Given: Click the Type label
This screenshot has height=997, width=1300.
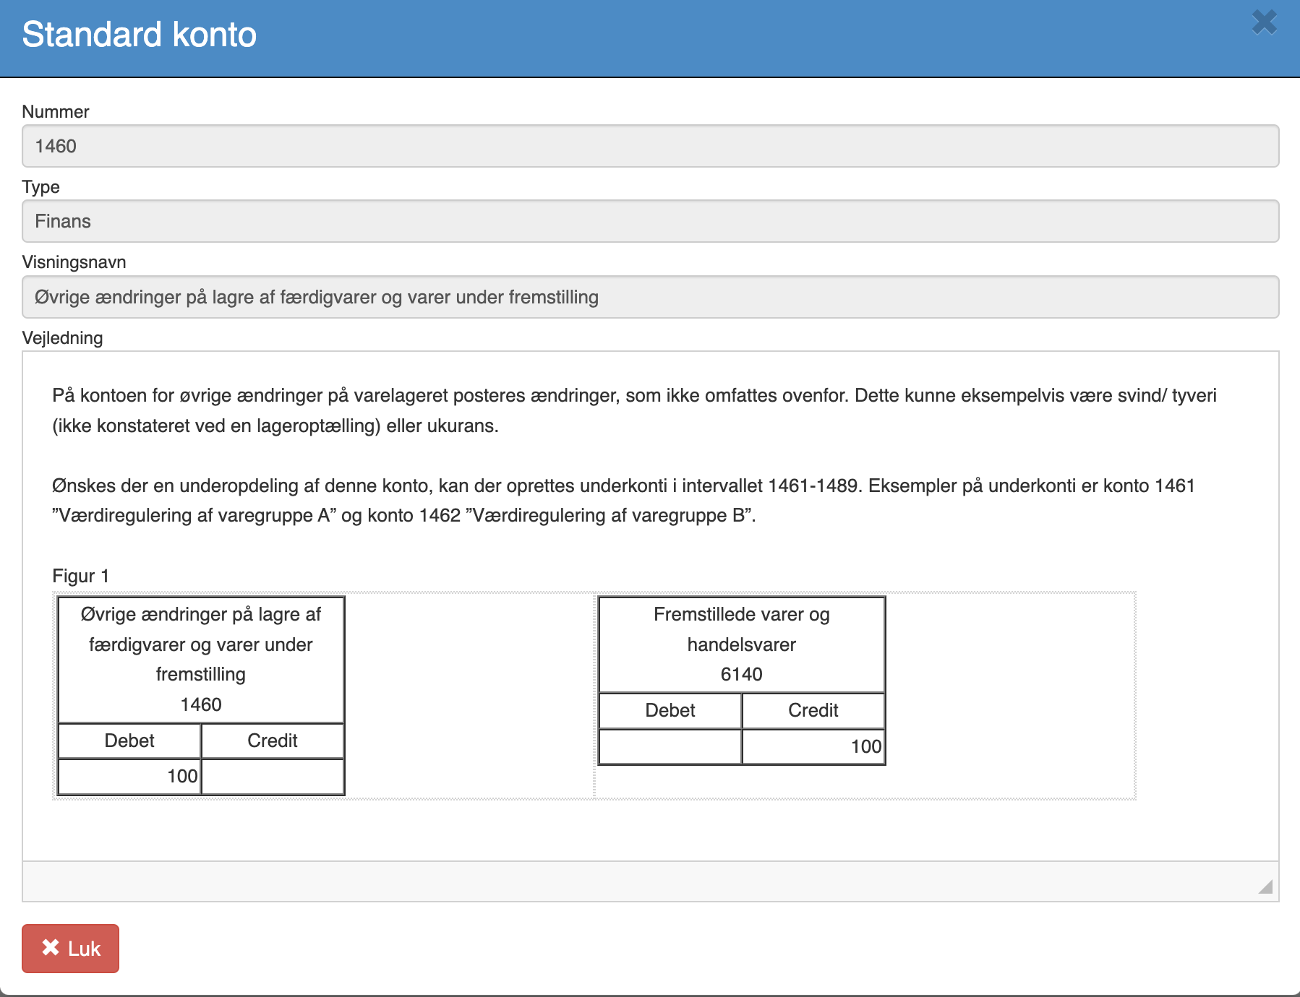Looking at the screenshot, I should pyautogui.click(x=40, y=187).
